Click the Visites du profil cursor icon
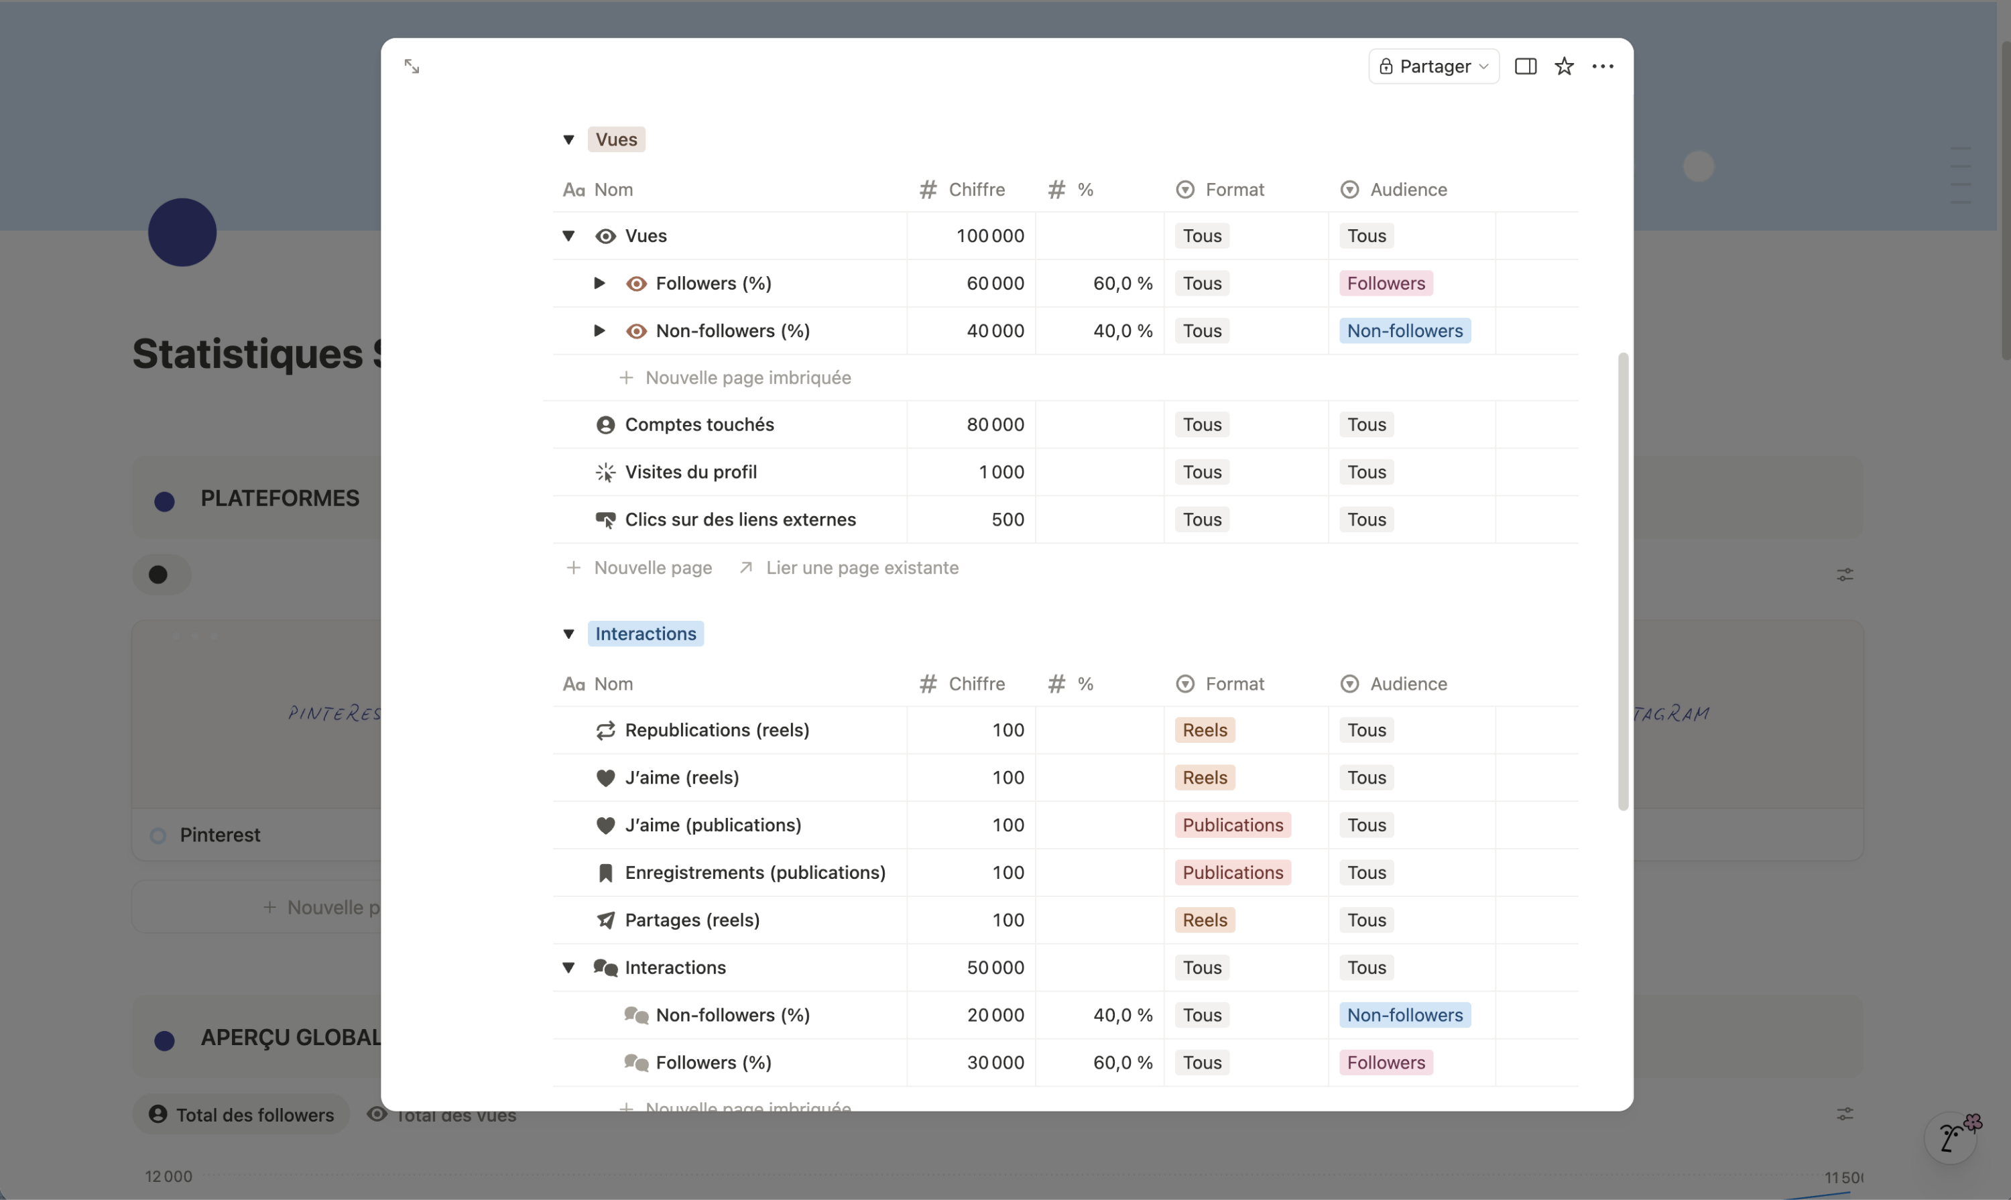The height and width of the screenshot is (1200, 2011). coord(605,473)
